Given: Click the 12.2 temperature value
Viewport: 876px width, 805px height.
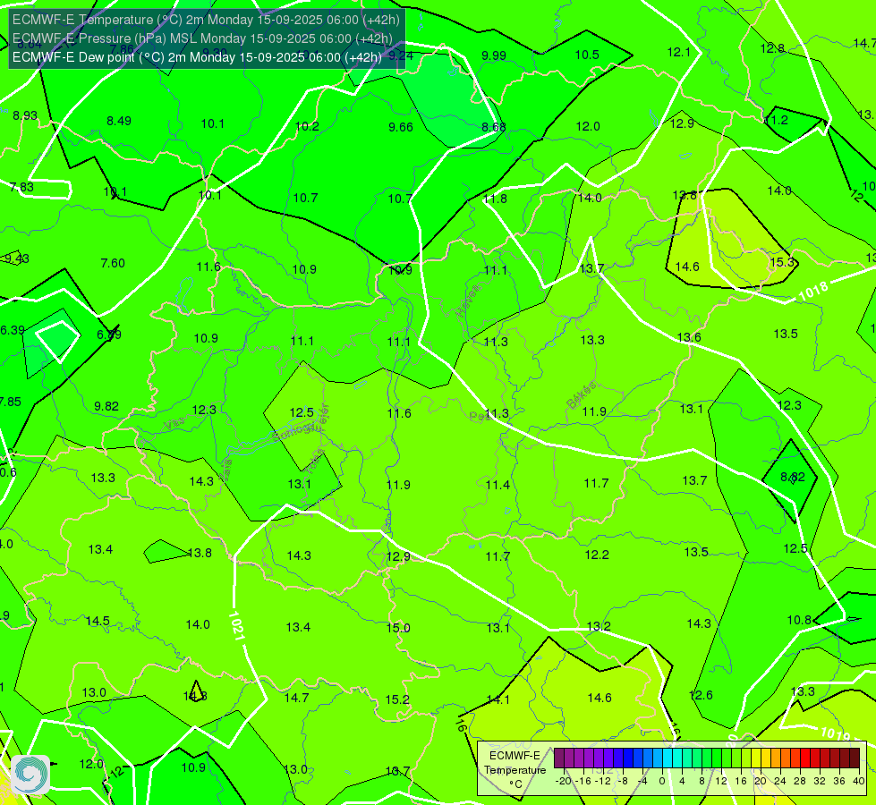Looking at the screenshot, I should click(597, 555).
